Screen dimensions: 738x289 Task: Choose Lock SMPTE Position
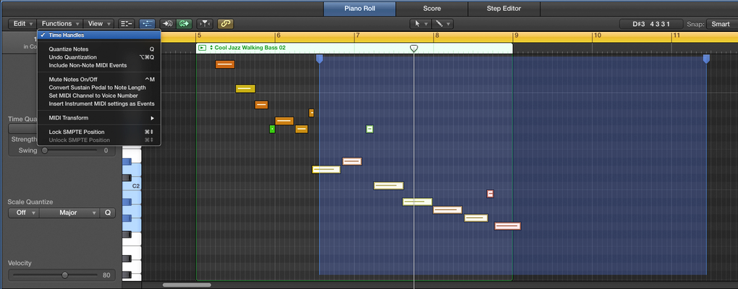coord(99,132)
